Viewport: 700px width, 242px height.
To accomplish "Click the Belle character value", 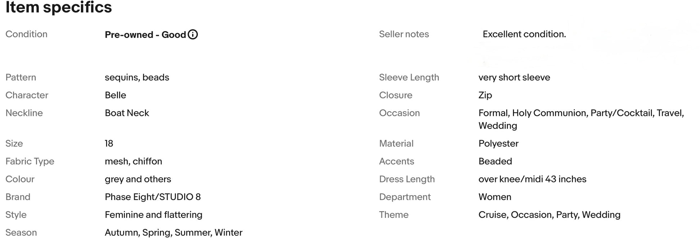I will click(x=115, y=95).
